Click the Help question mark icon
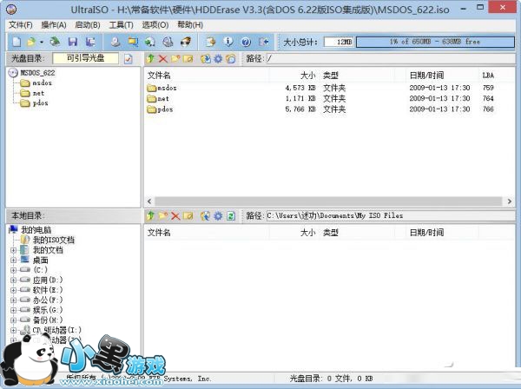Viewport: 521px width, 389px height. (246, 42)
